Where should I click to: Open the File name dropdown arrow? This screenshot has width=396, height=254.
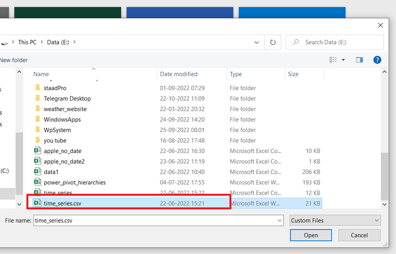[280, 220]
